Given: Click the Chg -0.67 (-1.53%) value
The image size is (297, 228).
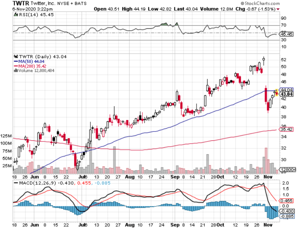Looking at the screenshot, I should coord(255,9).
